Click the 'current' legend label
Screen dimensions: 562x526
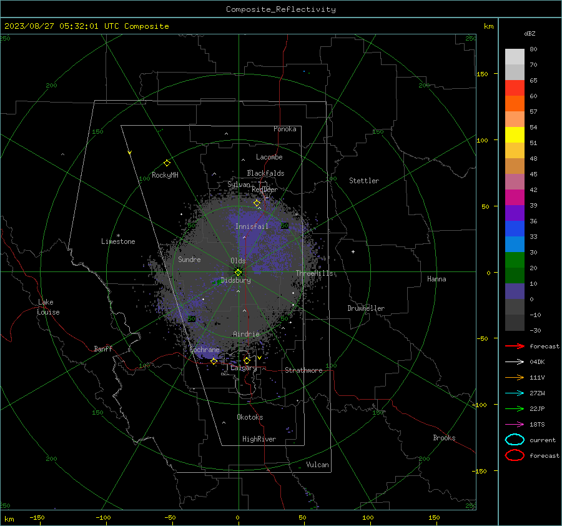click(x=542, y=440)
